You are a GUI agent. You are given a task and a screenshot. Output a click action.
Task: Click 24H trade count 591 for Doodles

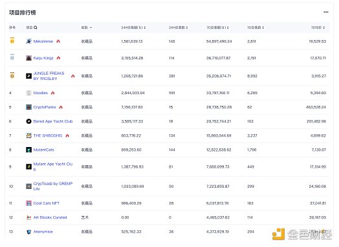point(172,93)
